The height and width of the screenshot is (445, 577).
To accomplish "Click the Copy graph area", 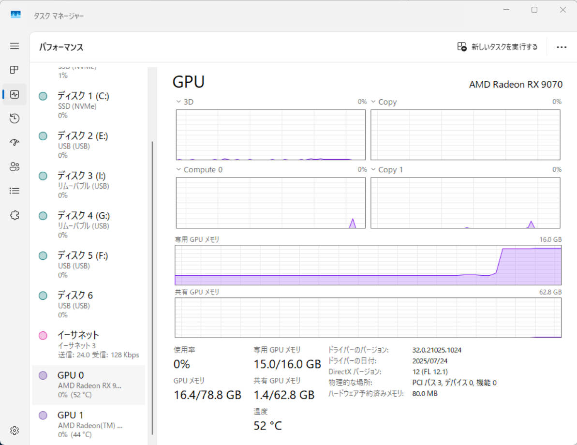I will pos(465,135).
